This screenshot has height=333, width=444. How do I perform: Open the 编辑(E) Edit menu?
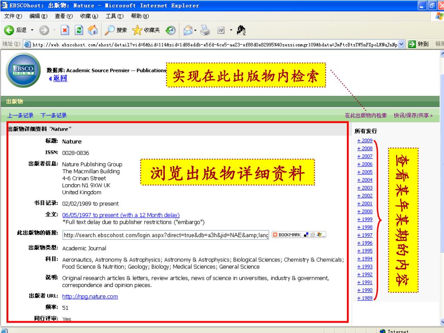[x=39, y=16]
